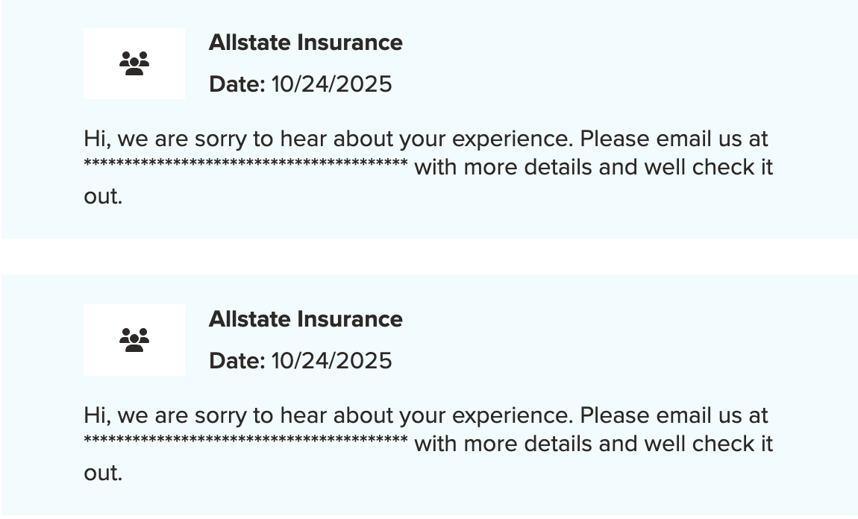
Task: Click the word "out." ending the top reply
Action: (x=103, y=197)
